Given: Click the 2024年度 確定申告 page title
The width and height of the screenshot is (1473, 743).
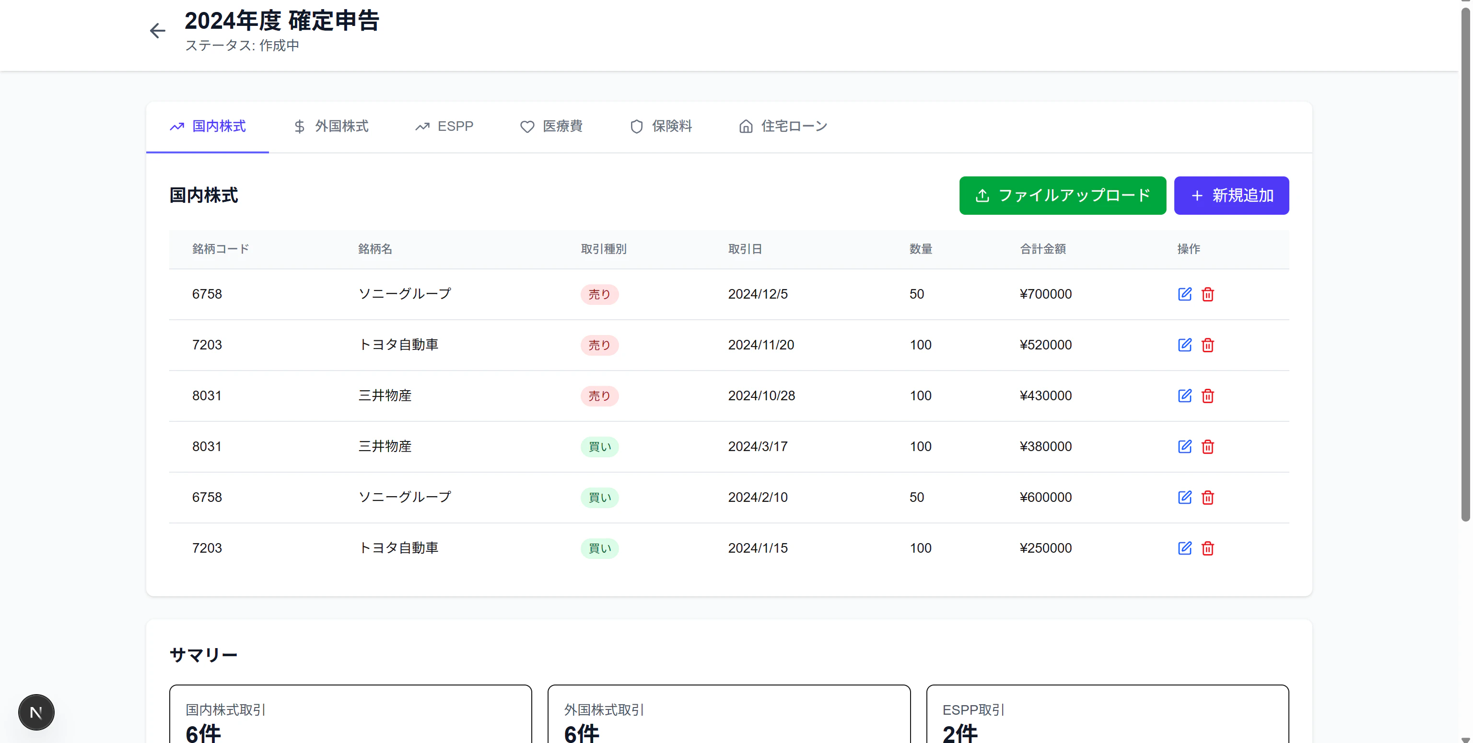Looking at the screenshot, I should pyautogui.click(x=282, y=21).
